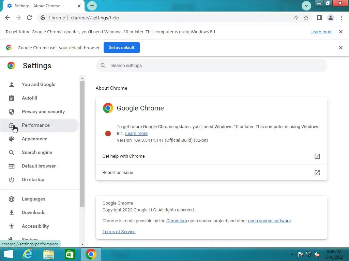Follow the open source software link

click(x=269, y=221)
